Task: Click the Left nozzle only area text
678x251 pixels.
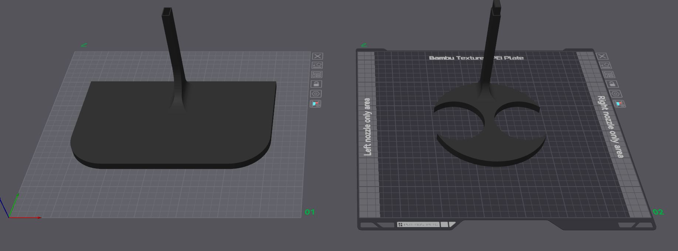Action: tap(368, 127)
